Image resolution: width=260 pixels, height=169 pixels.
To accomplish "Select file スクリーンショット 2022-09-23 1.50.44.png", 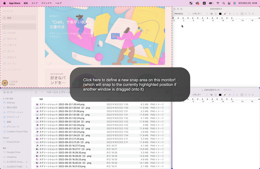I will click(101, 104).
